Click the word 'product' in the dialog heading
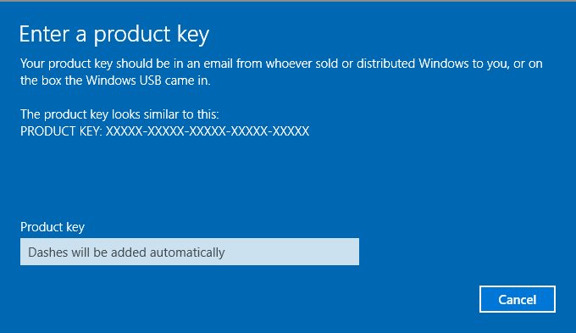This screenshot has width=576, height=333. pos(132,35)
